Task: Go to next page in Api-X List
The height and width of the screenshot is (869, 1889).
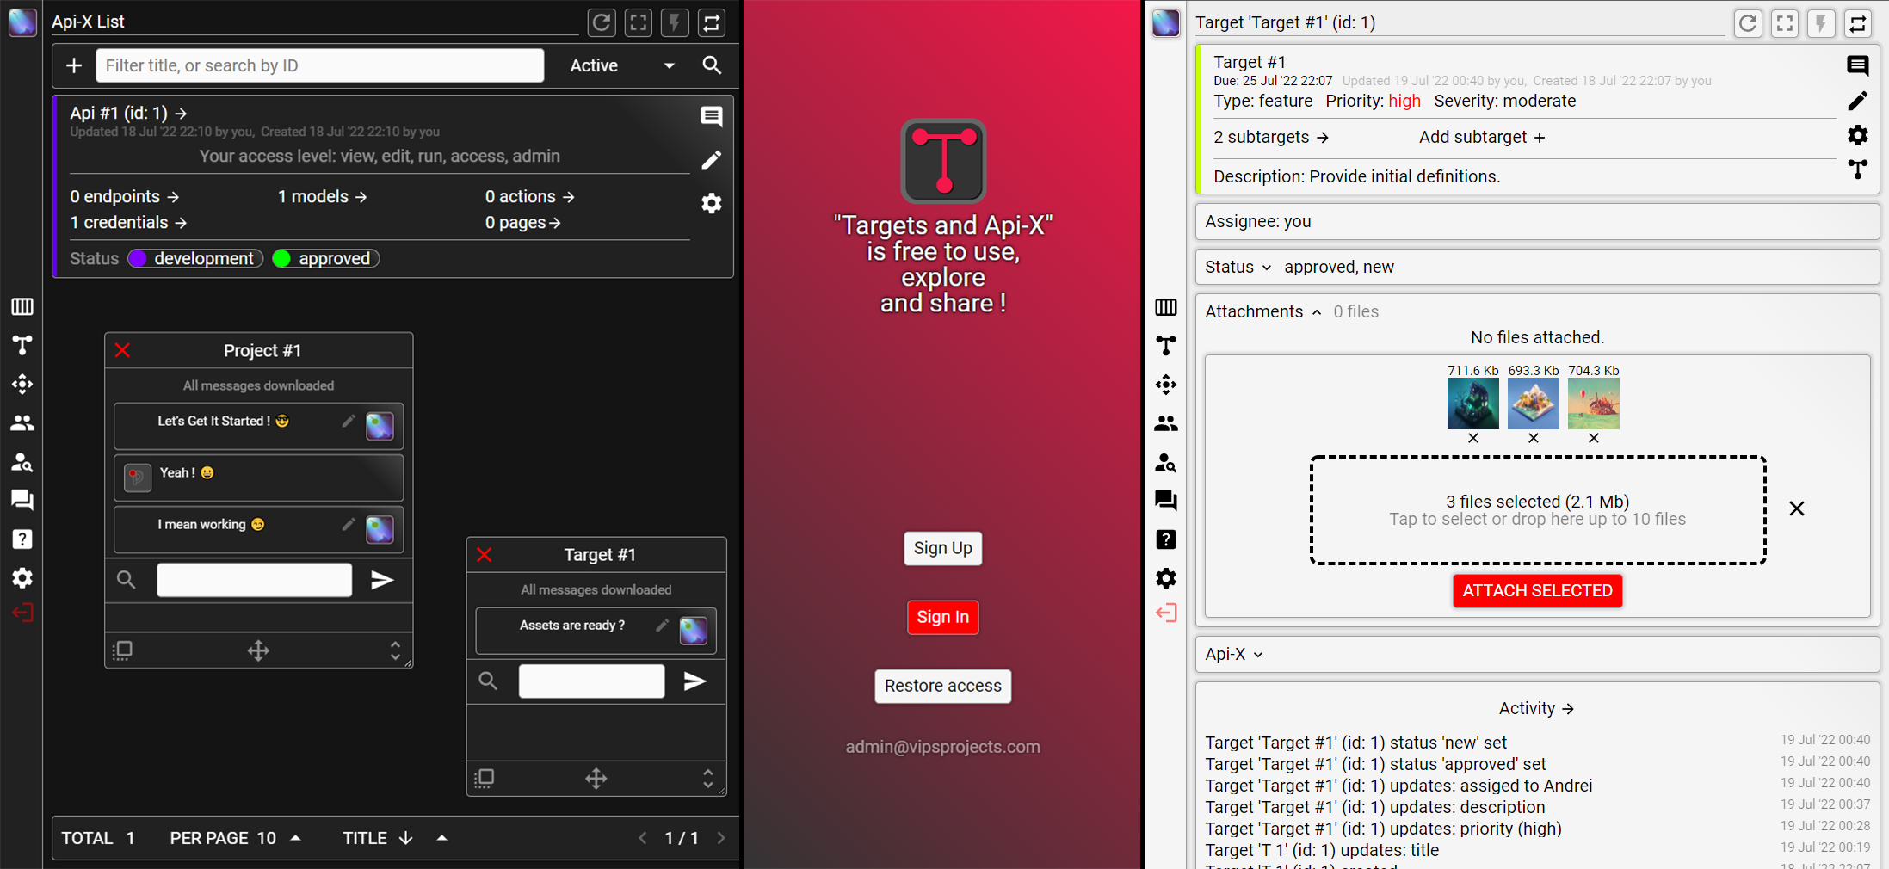Action: pyautogui.click(x=721, y=838)
